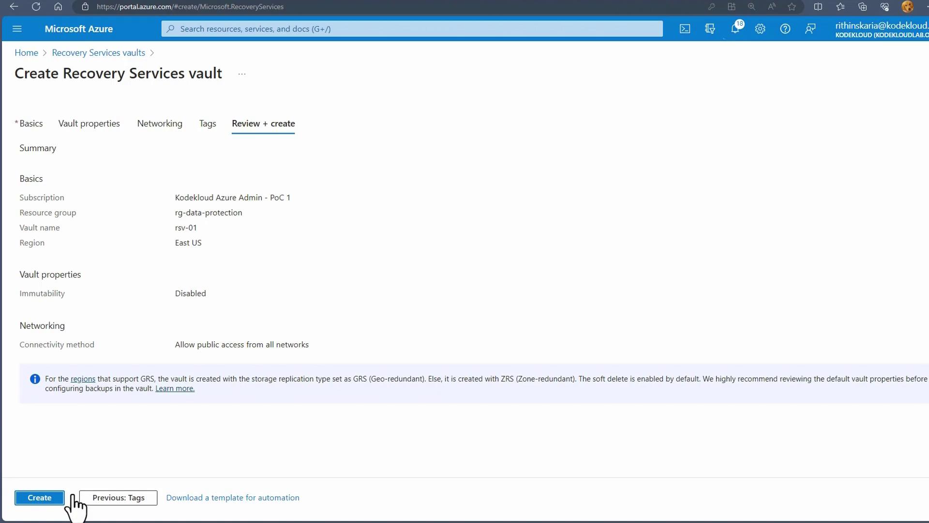Viewport: 929px width, 523px height.
Task: Open the Azure portal hamburger menu
Action: click(17, 29)
